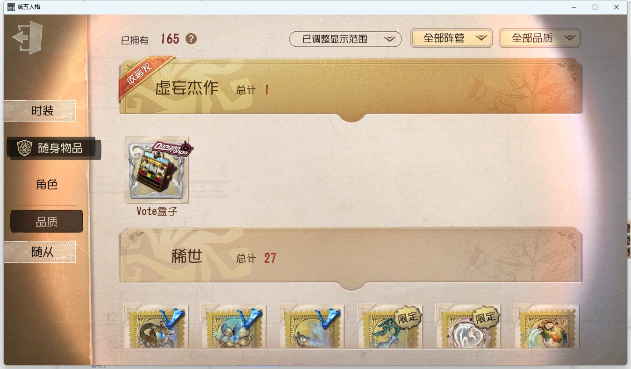Open the question mark help icon

[191, 39]
